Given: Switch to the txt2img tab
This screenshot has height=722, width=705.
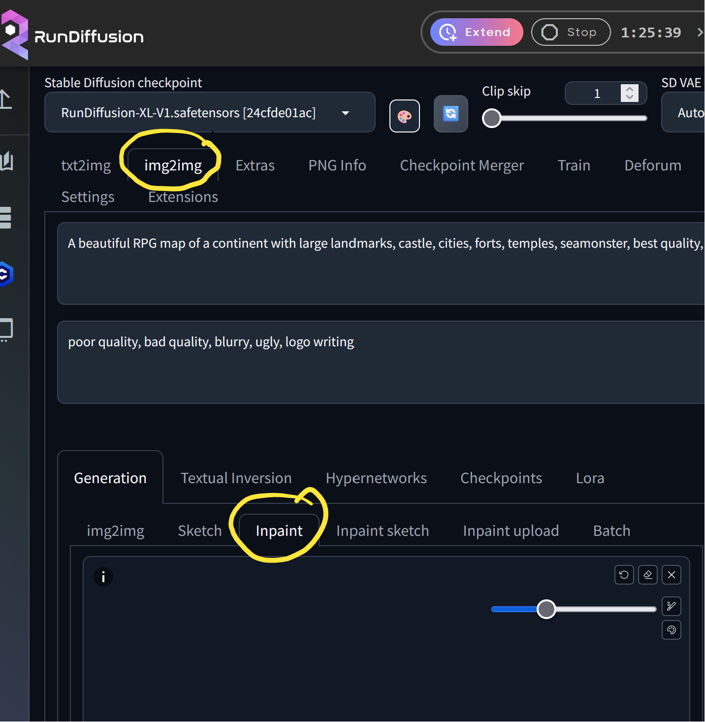Looking at the screenshot, I should 86,165.
